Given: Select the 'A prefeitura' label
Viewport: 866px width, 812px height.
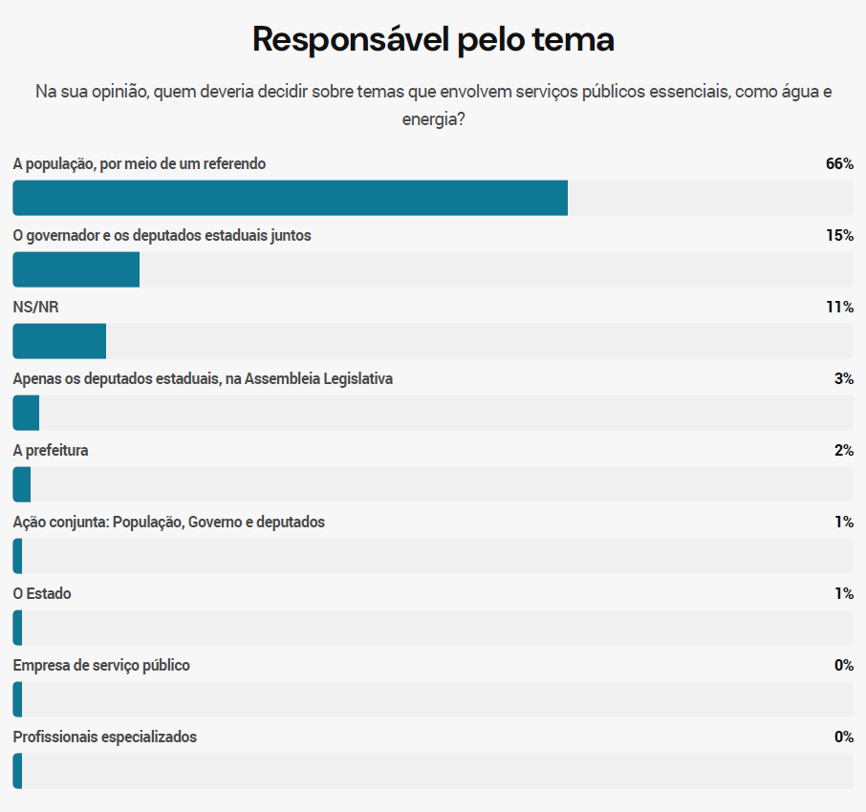Looking at the screenshot, I should point(51,450).
